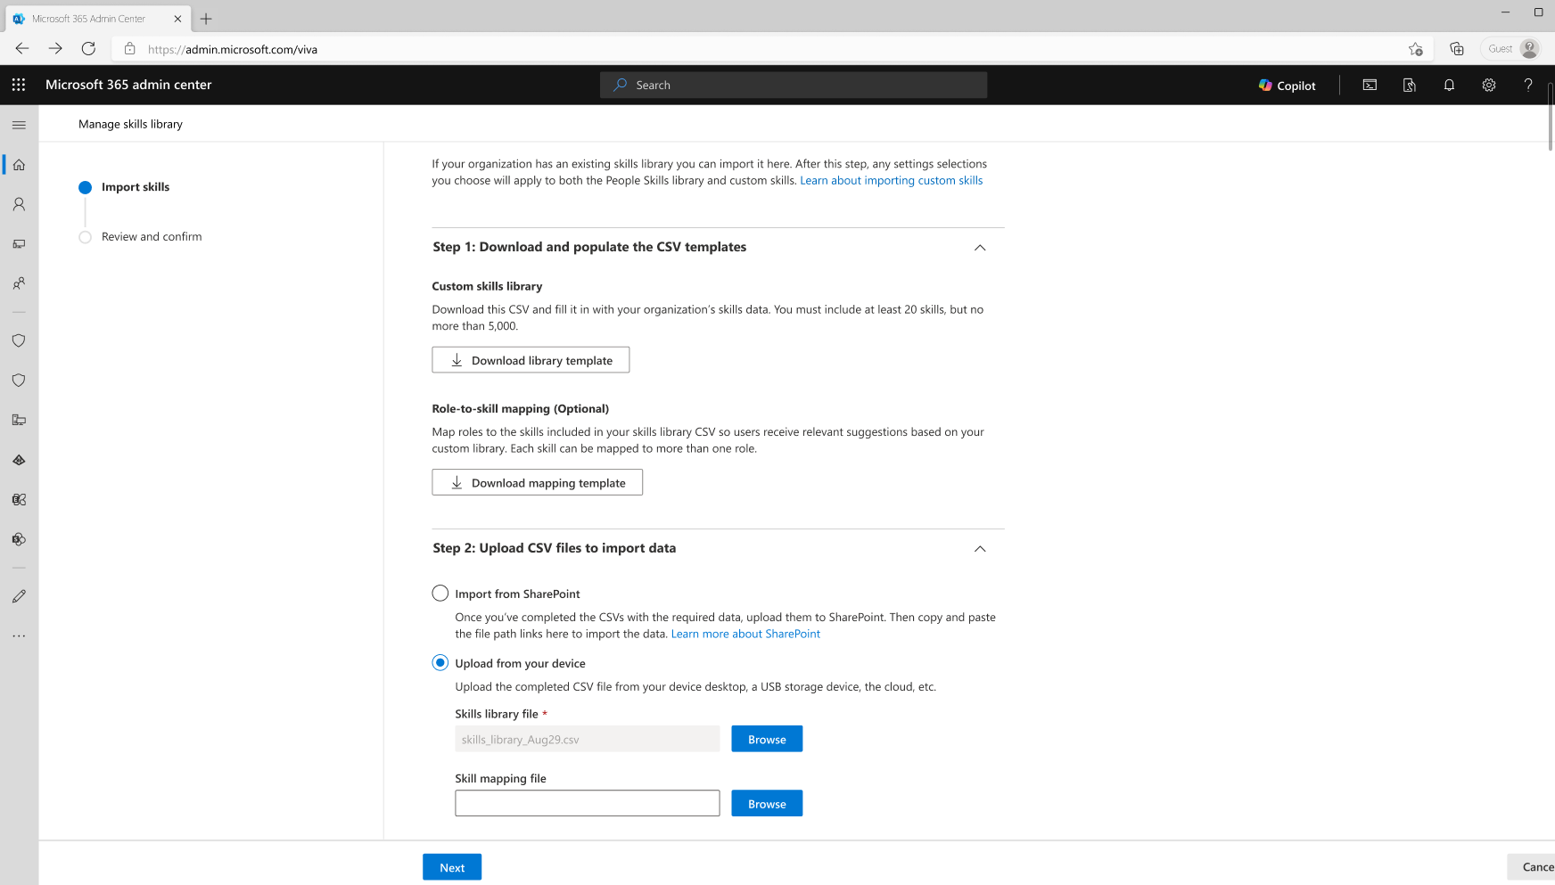Show all admin centers via ellipsis icon
Viewport: 1555px width, 885px height.
tap(19, 636)
